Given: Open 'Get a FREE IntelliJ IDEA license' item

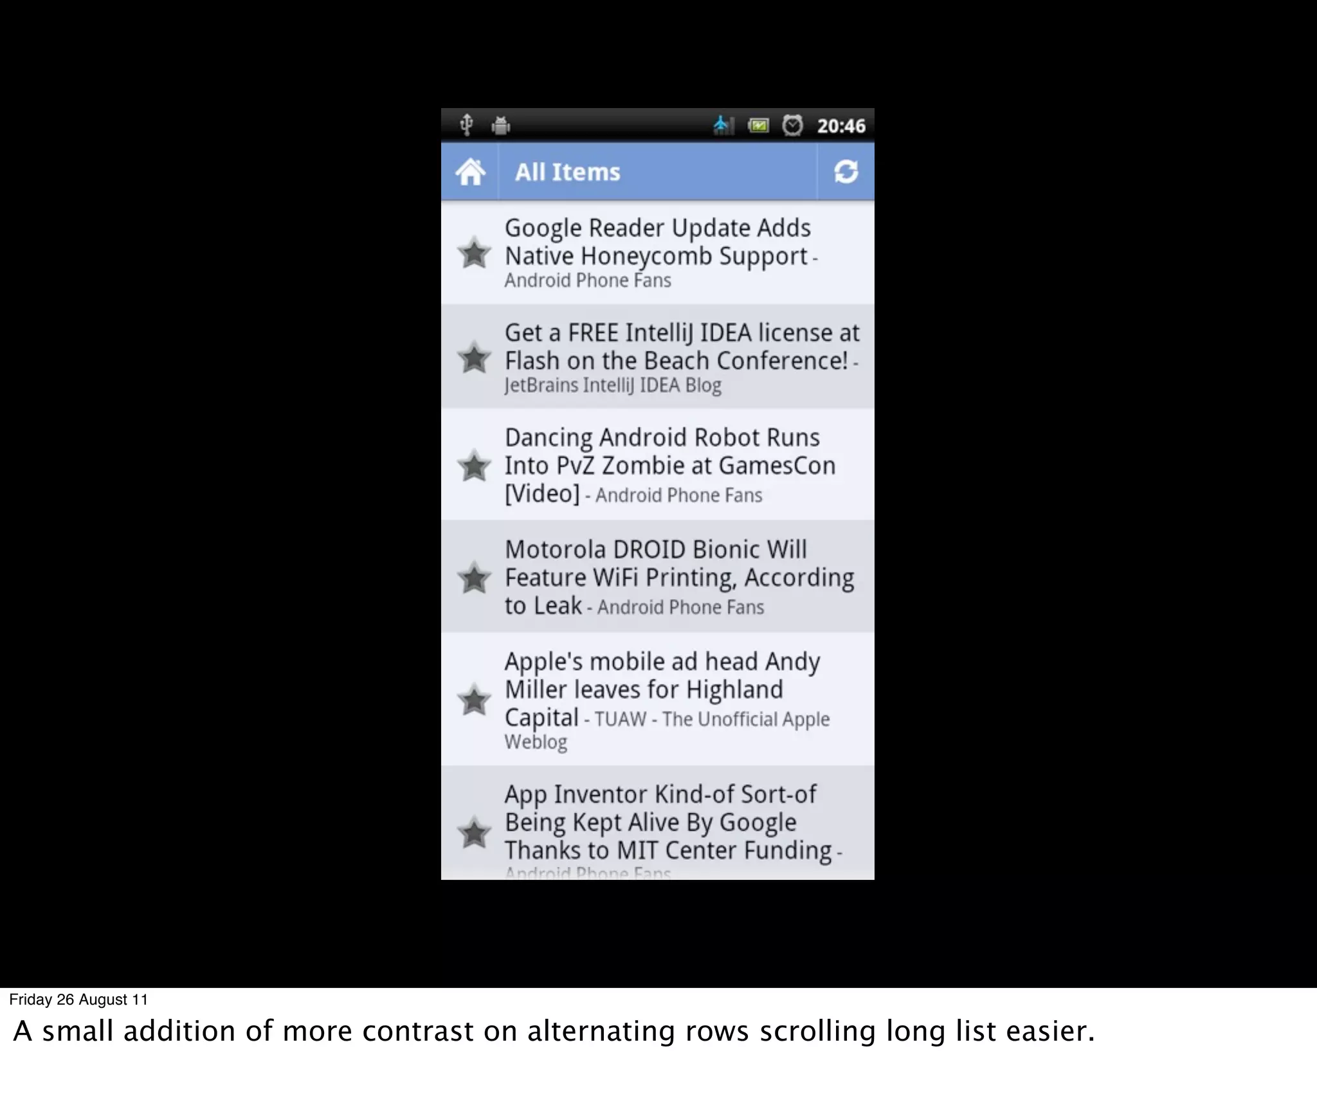Looking at the screenshot, I should (x=657, y=357).
